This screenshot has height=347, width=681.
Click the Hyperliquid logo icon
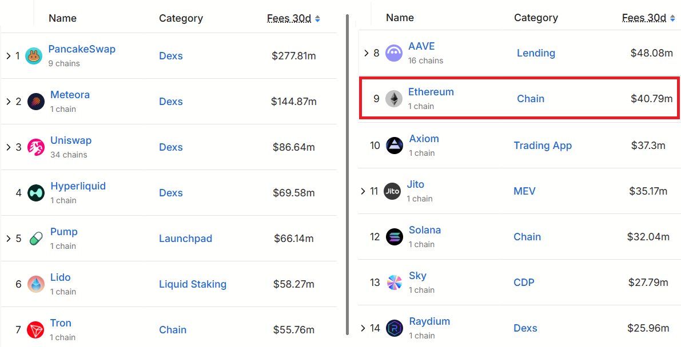tap(36, 193)
